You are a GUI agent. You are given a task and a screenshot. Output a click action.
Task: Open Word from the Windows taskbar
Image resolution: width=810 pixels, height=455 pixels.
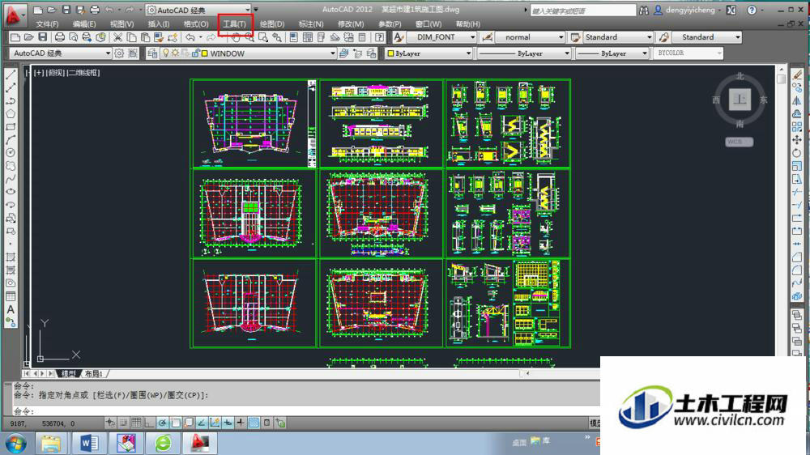point(89,443)
